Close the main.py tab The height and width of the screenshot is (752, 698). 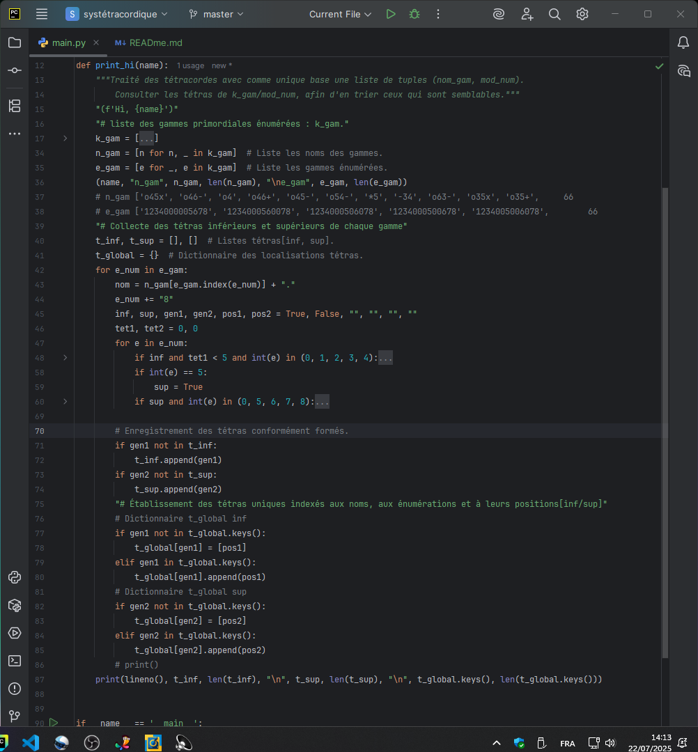coord(96,42)
